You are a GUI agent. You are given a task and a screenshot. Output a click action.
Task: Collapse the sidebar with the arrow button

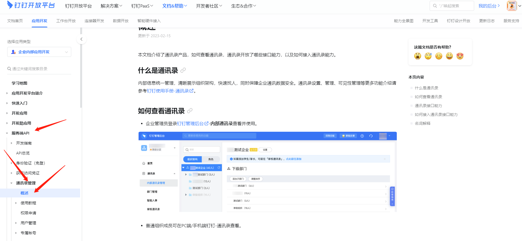coord(81,39)
